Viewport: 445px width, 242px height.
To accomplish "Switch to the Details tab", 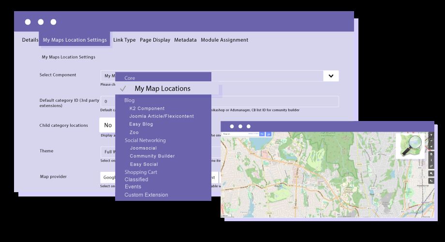I will pyautogui.click(x=30, y=40).
